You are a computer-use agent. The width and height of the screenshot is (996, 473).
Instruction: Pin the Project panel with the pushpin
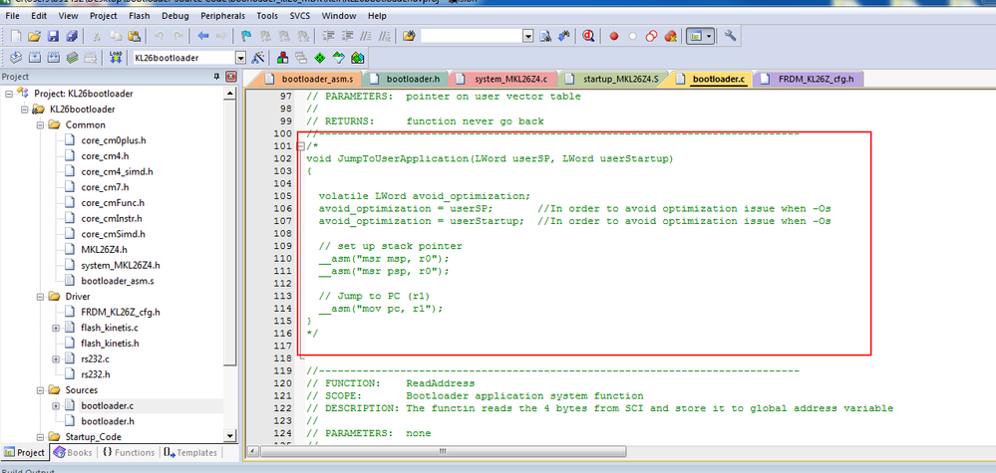(x=216, y=77)
